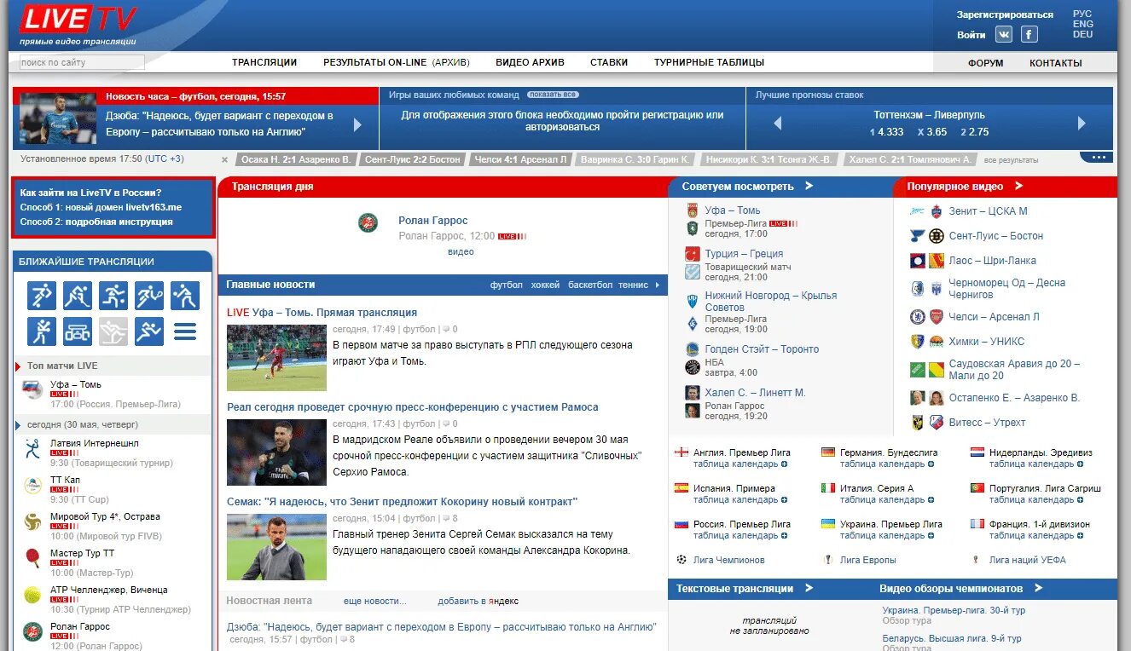Click the Roland Garros tournament logo in Трансляция дня
The height and width of the screenshot is (651, 1131).
tap(368, 223)
